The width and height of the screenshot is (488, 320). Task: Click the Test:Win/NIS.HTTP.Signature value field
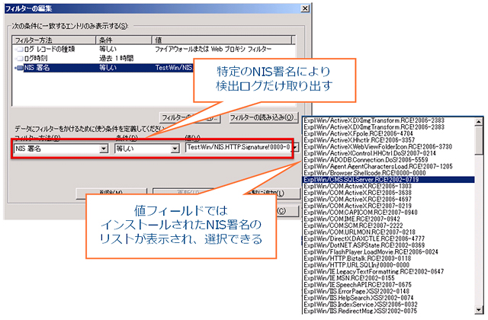click(x=236, y=149)
